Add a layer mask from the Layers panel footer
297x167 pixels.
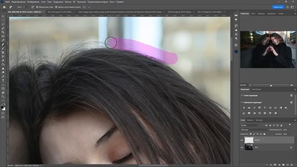[275, 165]
